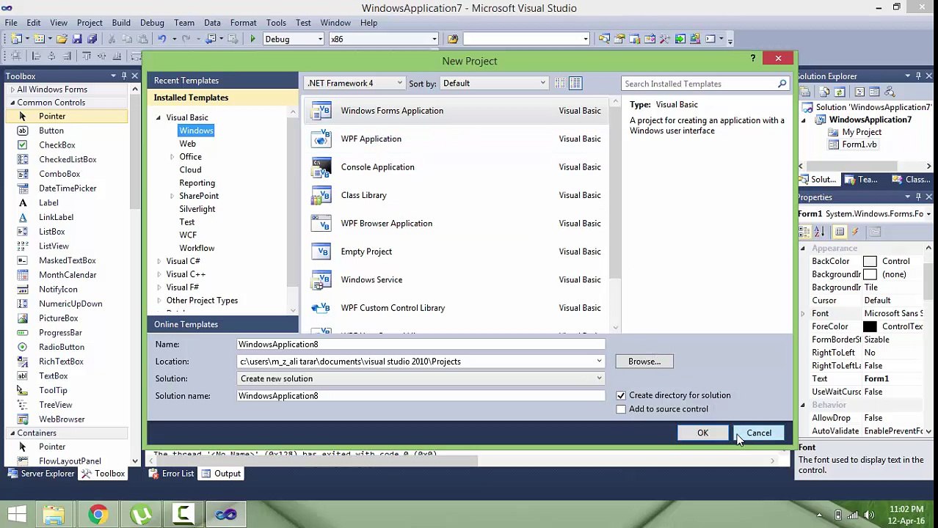The image size is (938, 528).
Task: Select Button control in Toolbox
Action: [x=51, y=131]
